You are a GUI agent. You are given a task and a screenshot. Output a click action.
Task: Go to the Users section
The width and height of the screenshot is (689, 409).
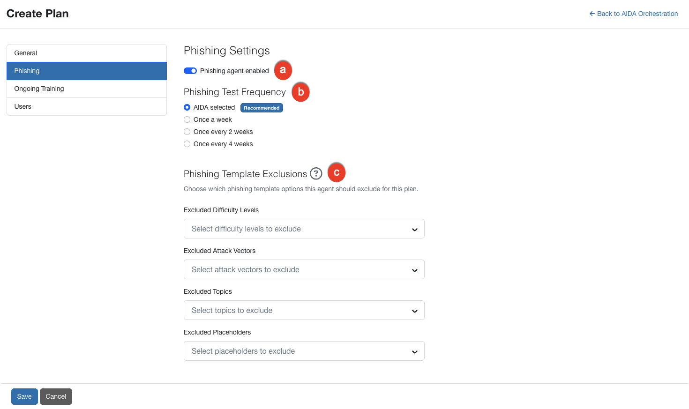[x=87, y=106]
